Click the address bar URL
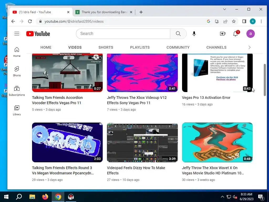 (74, 21)
